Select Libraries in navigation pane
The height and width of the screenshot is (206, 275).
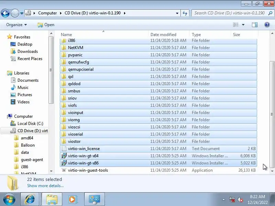point(22,73)
